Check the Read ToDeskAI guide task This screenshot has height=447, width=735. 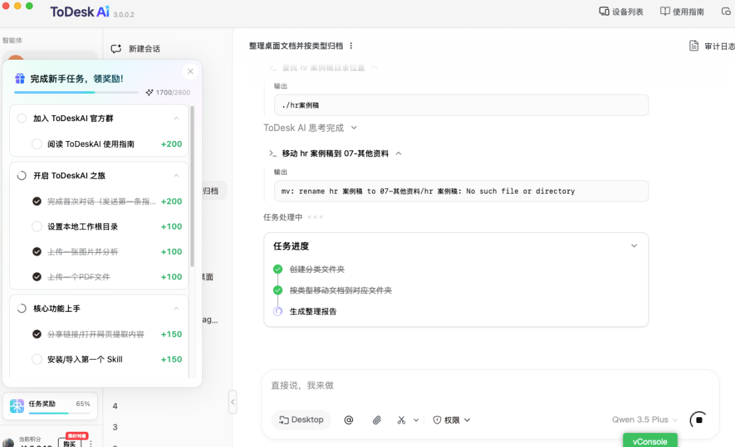click(37, 144)
